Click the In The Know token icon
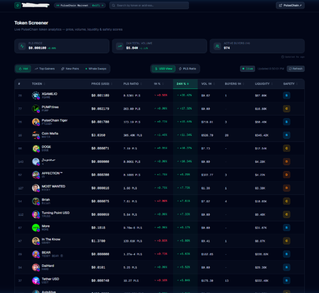The height and width of the screenshot is (293, 319). [36, 241]
